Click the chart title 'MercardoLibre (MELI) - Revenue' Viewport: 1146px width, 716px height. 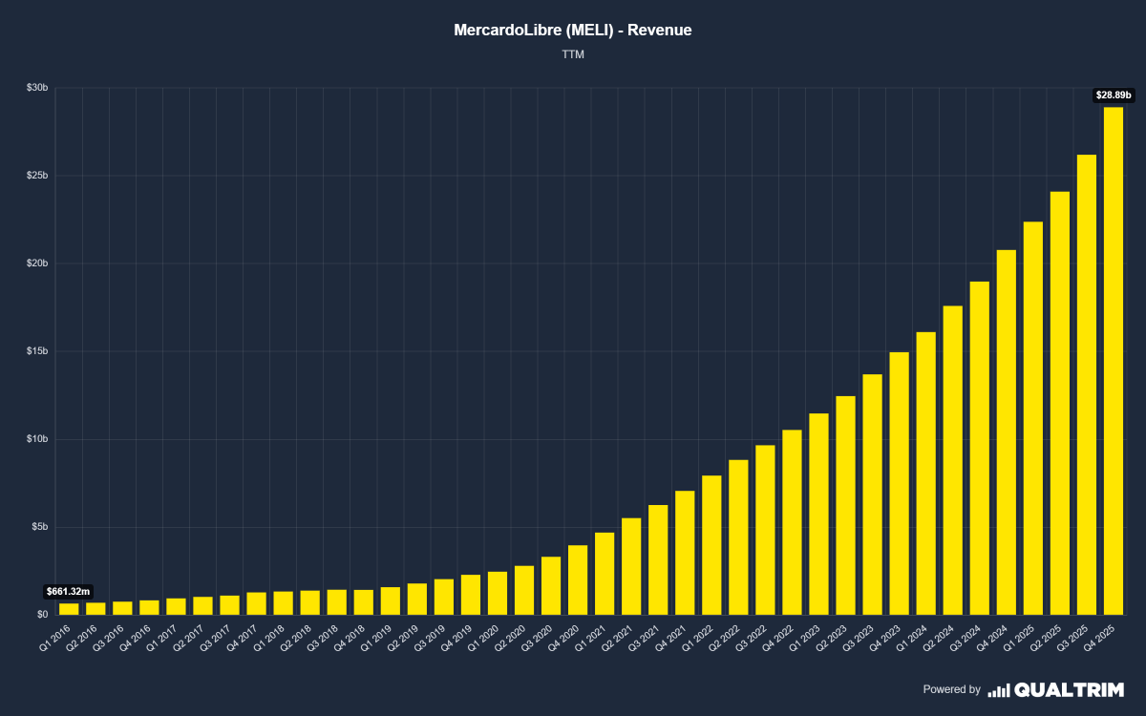573,31
